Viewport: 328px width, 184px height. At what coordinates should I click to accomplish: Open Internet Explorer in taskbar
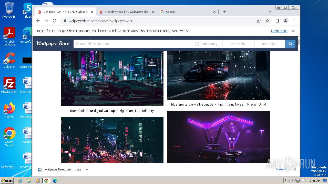pyautogui.click(x=20, y=181)
